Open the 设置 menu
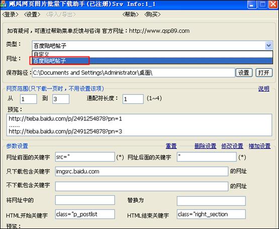 point(32,15)
